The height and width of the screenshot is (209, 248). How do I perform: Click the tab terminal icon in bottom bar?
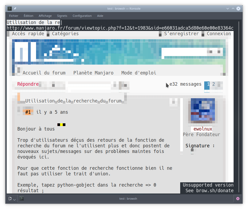pyautogui.click(x=22, y=198)
